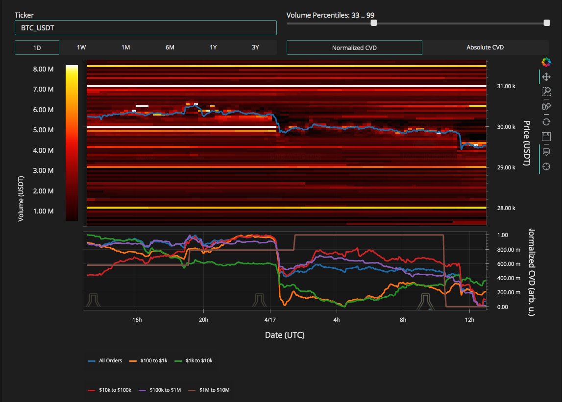Reset the chart view

point(546,121)
